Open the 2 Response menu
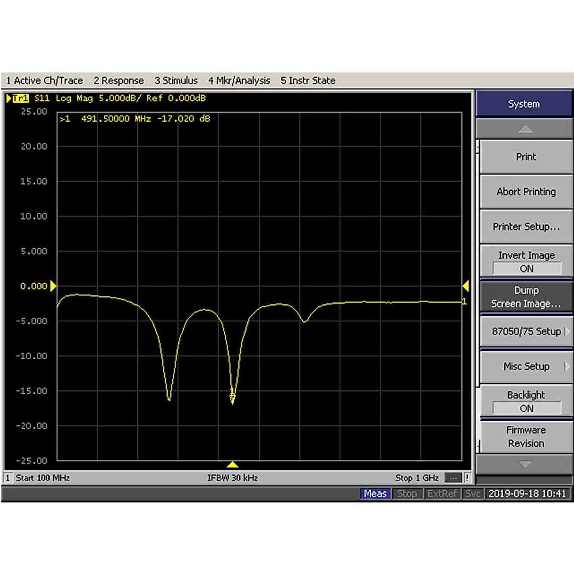This screenshot has height=574, width=574. [x=118, y=81]
